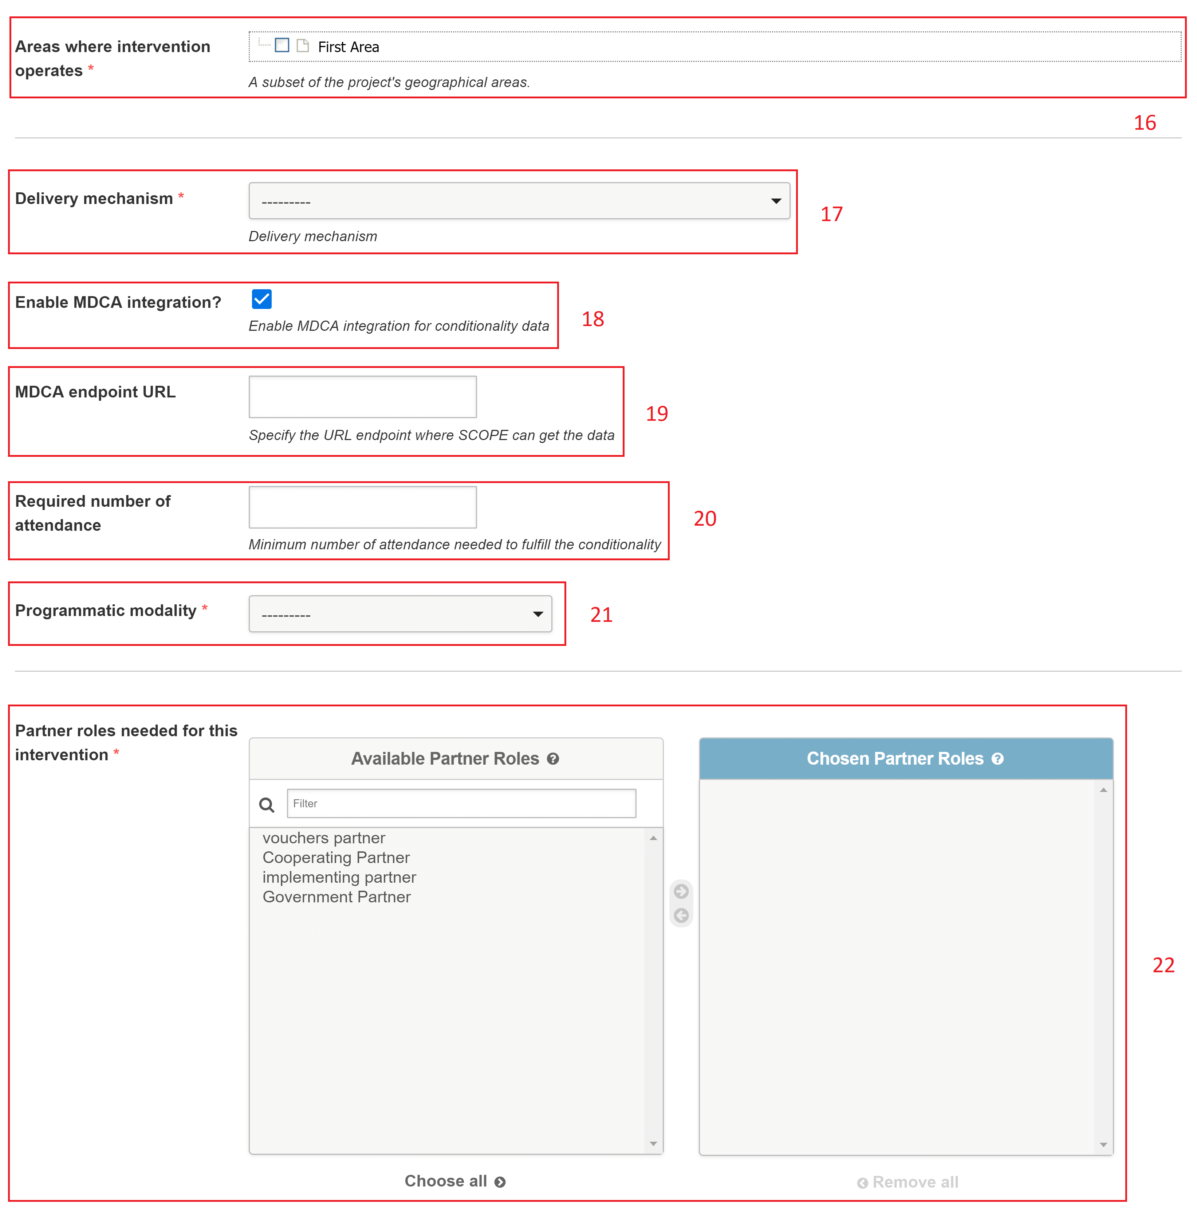
Task: Click the partner roles Filter field
Action: [461, 803]
